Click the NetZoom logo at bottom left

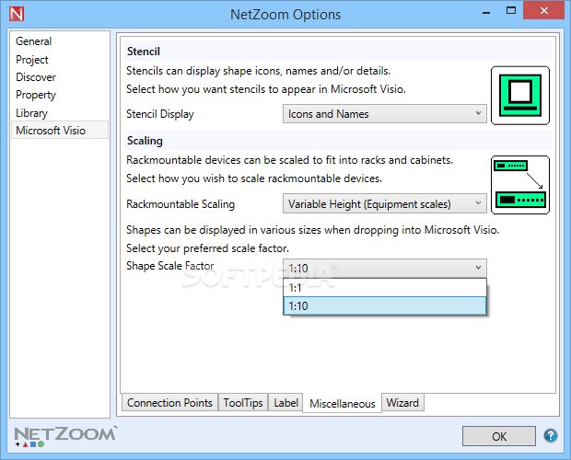pos(65,436)
